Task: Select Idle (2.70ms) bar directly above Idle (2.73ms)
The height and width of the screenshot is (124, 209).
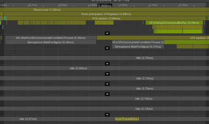Action: (104, 99)
